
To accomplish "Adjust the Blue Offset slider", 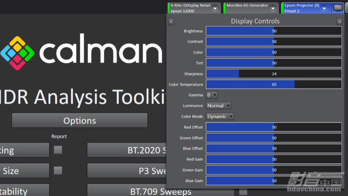I will (x=274, y=148).
